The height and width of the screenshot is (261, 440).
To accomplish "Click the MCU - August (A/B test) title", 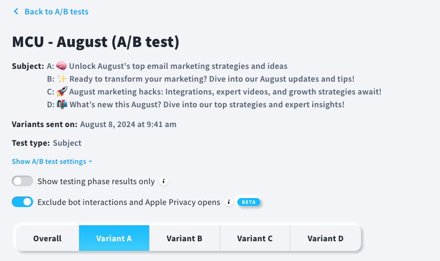I will click(95, 41).
